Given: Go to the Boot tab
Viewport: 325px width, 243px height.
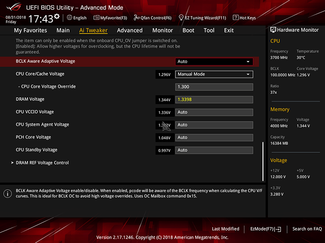Looking at the screenshot, I should point(188,31).
